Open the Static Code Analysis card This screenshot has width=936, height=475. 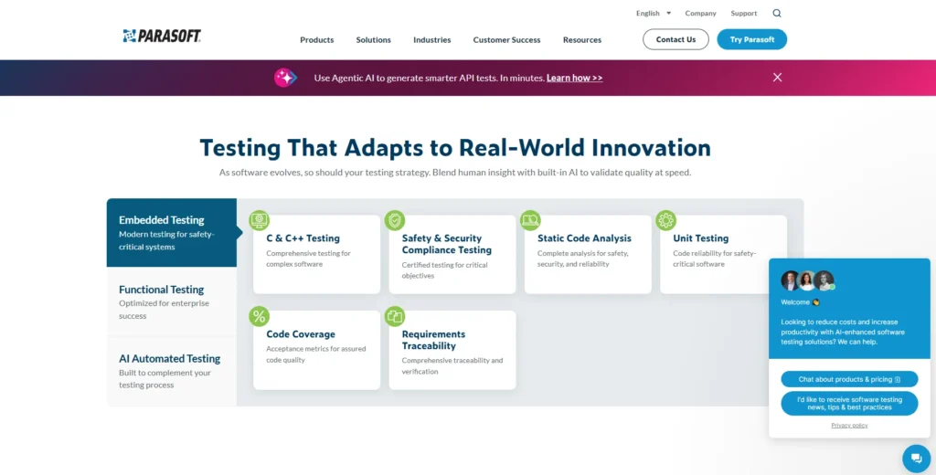click(x=588, y=254)
